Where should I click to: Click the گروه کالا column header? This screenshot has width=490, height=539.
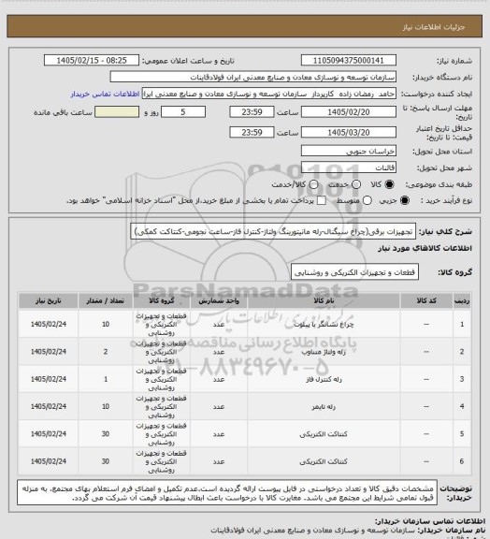(x=162, y=300)
